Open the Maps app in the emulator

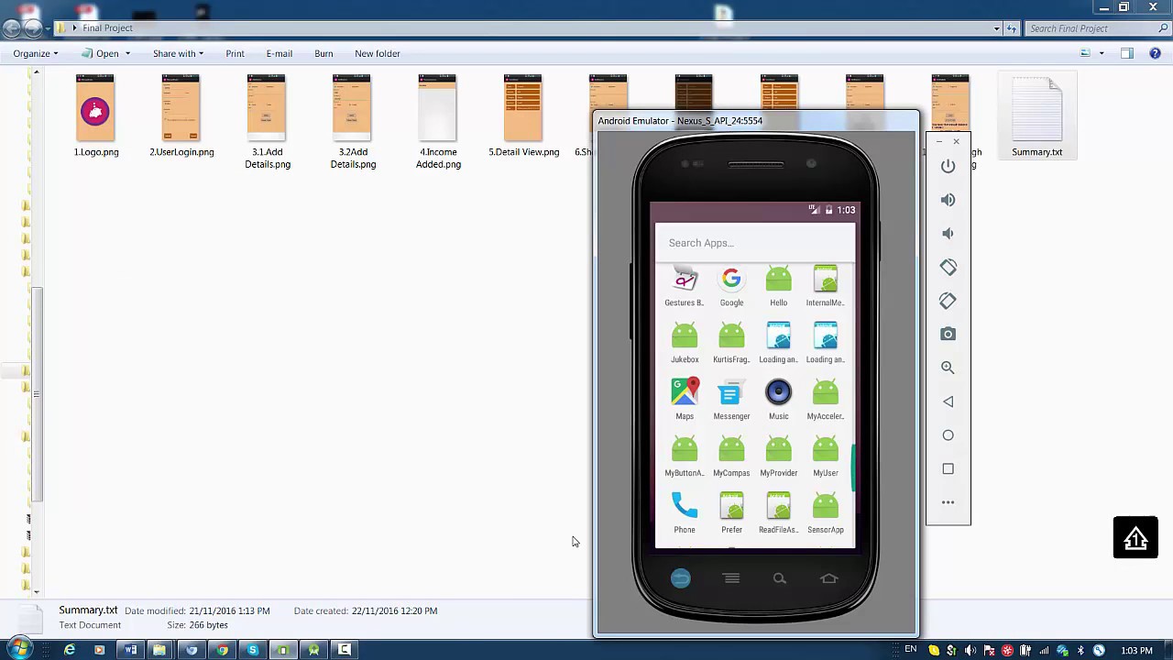tap(685, 399)
